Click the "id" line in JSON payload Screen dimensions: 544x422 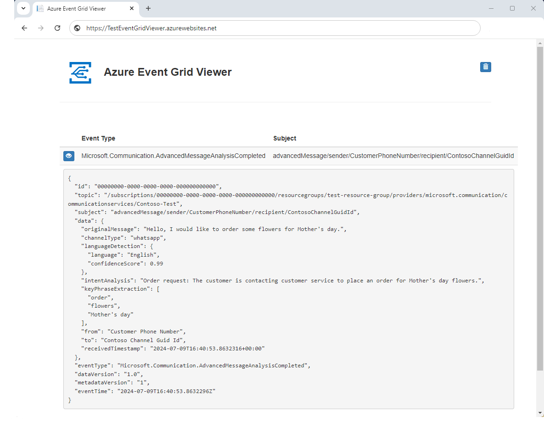coord(148,186)
